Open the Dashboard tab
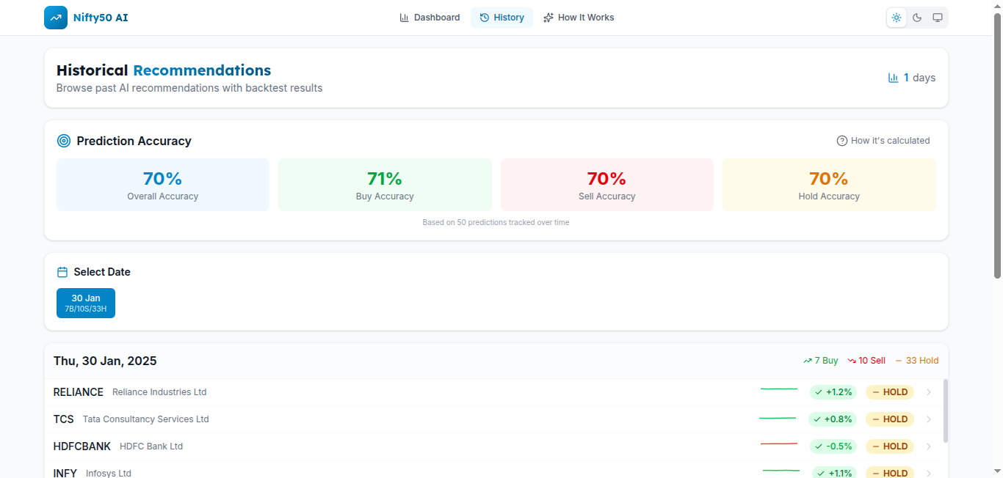The height and width of the screenshot is (478, 1003). click(430, 18)
